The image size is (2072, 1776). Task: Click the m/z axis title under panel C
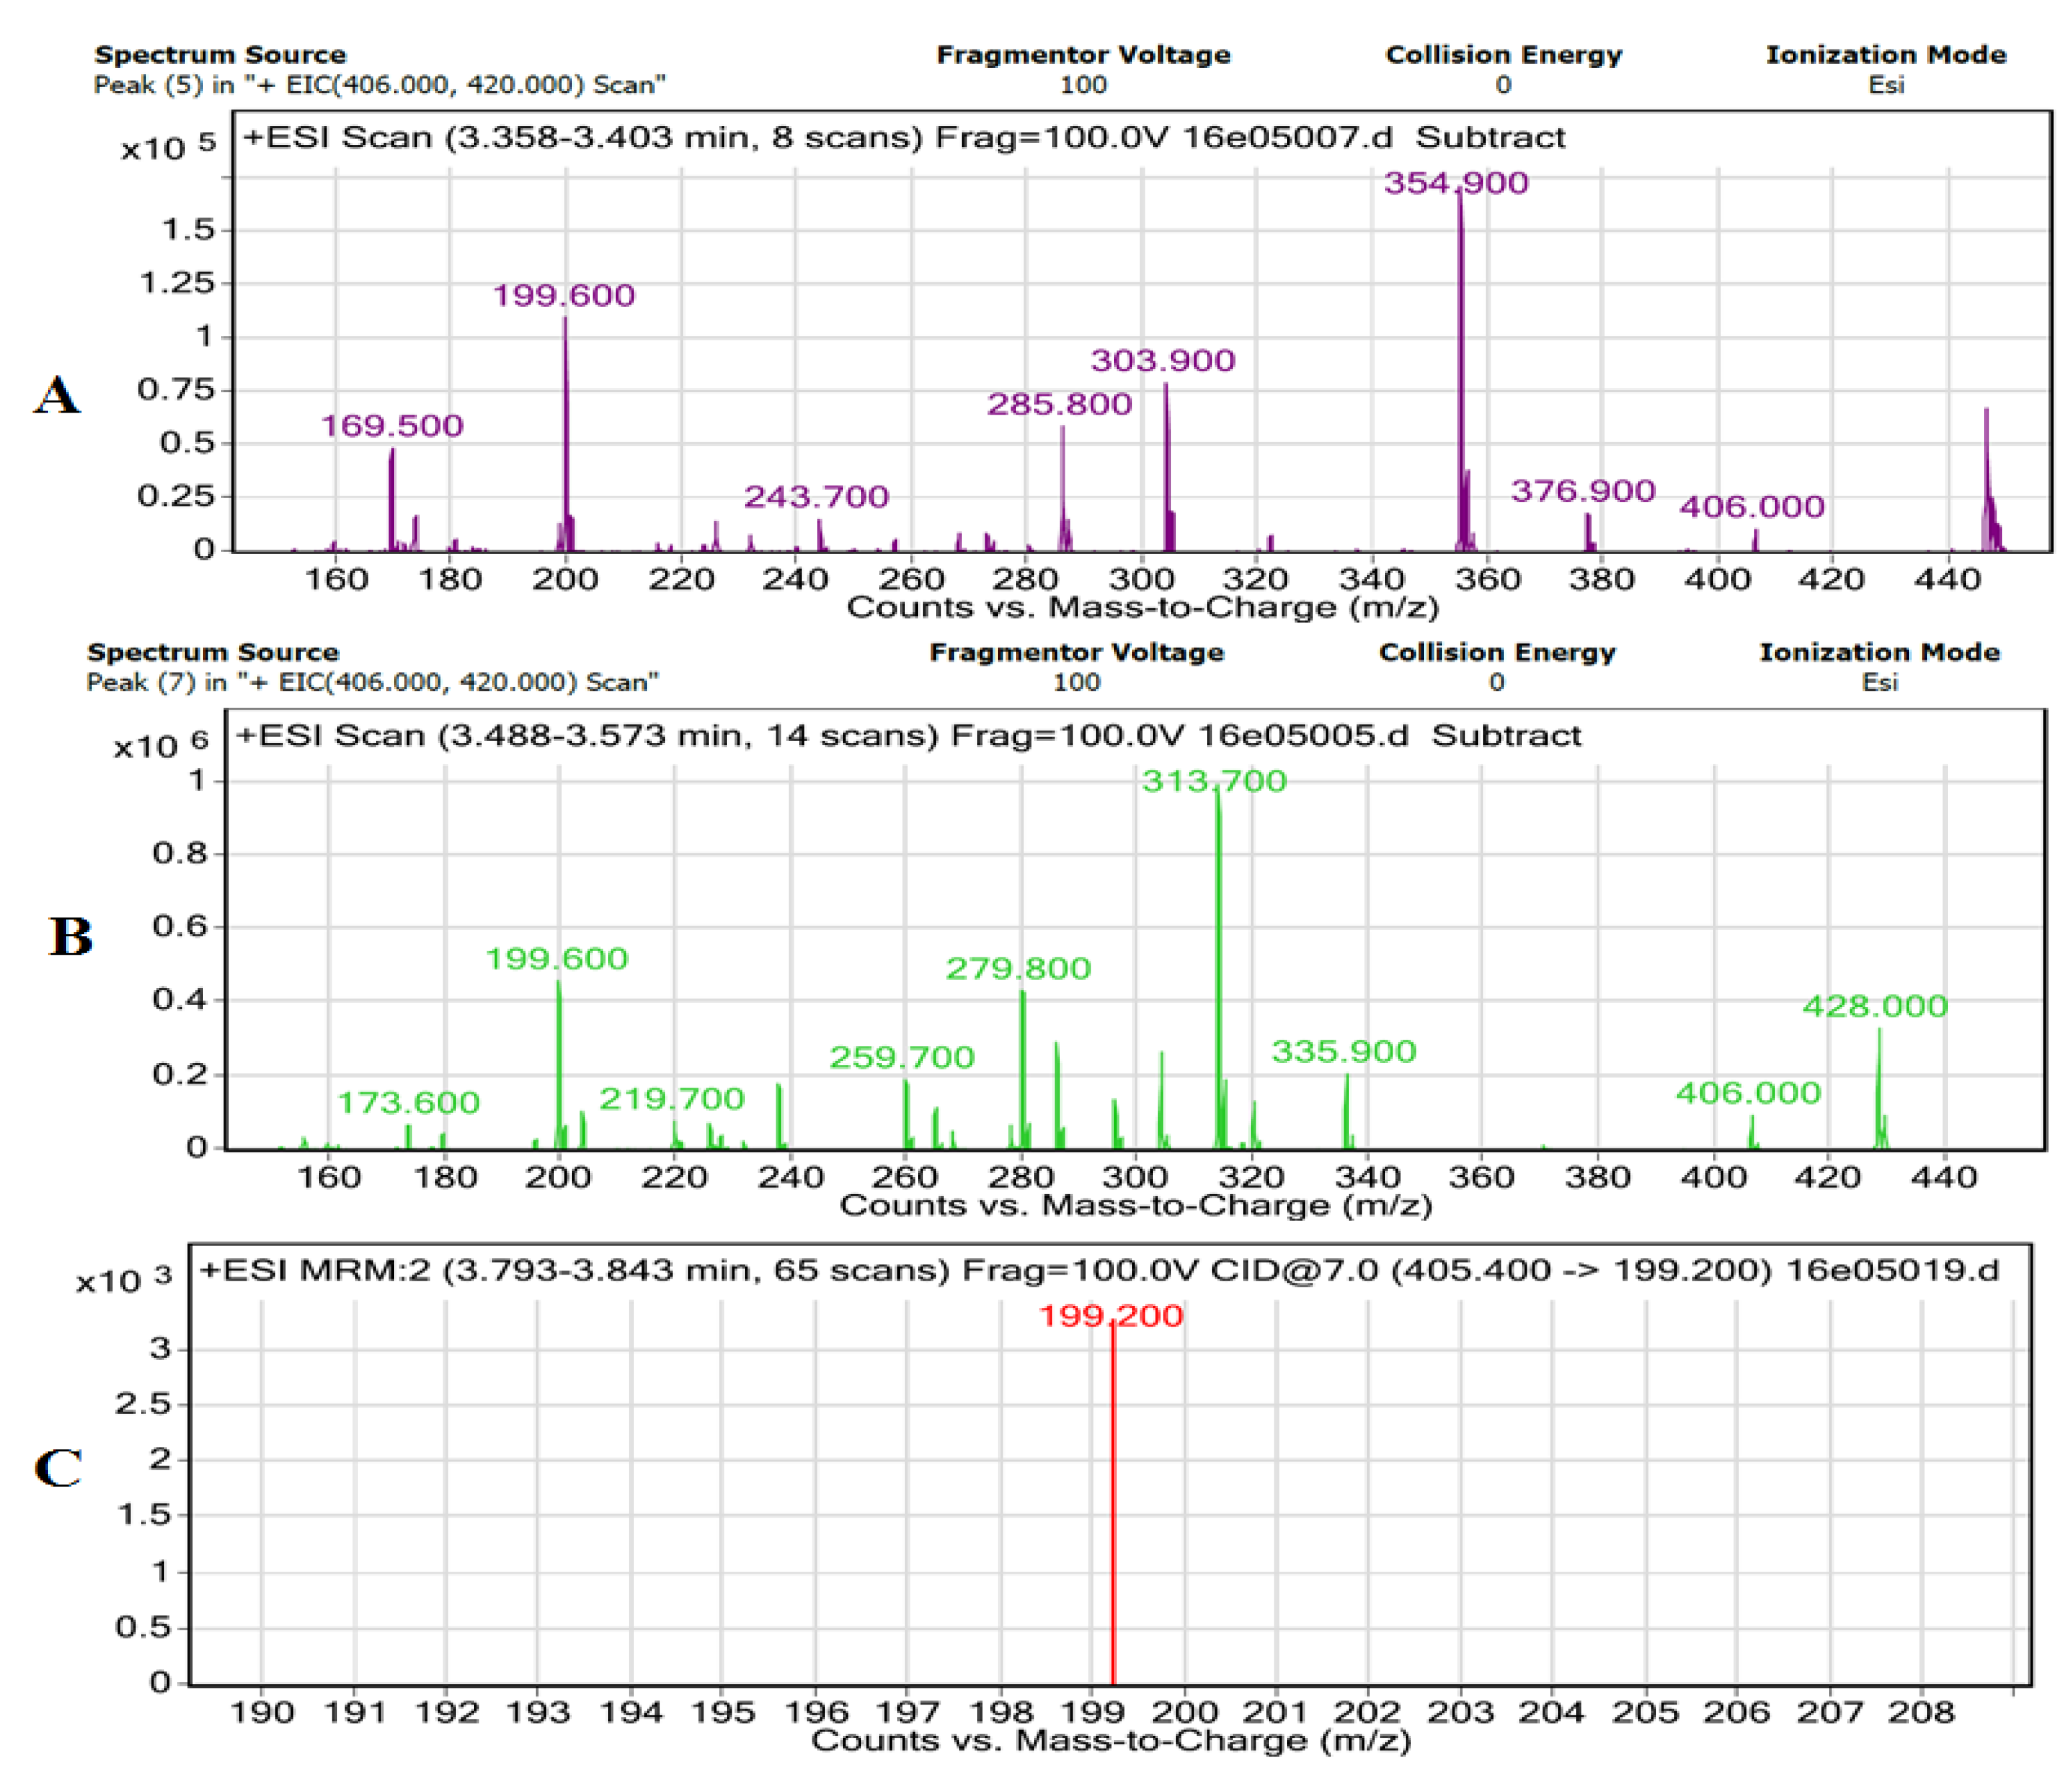coord(1110,1741)
